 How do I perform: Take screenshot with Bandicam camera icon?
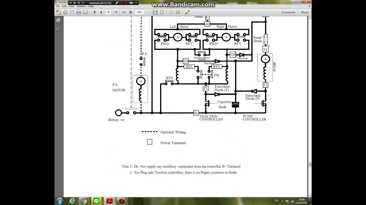click(x=131, y=3)
